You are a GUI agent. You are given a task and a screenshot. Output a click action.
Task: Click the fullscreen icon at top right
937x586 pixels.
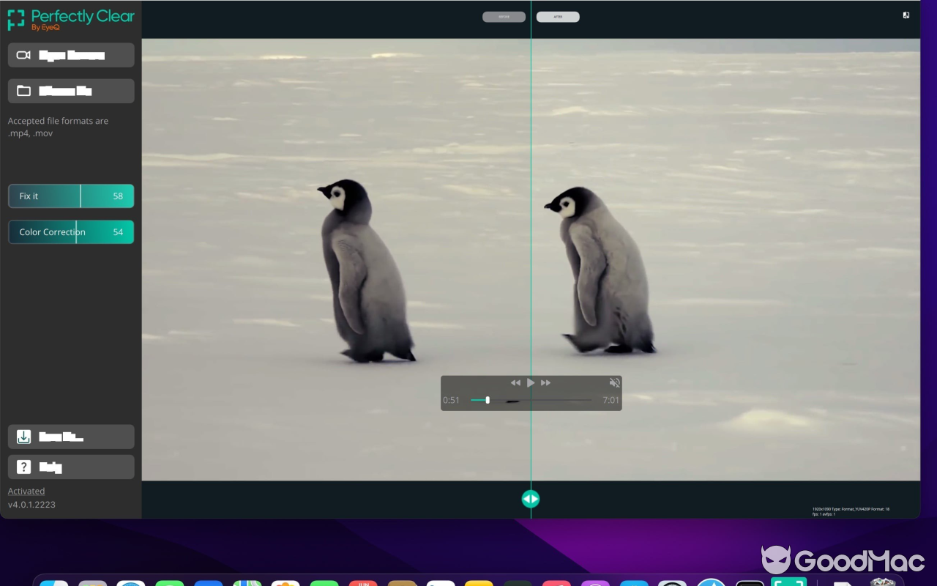click(x=906, y=15)
